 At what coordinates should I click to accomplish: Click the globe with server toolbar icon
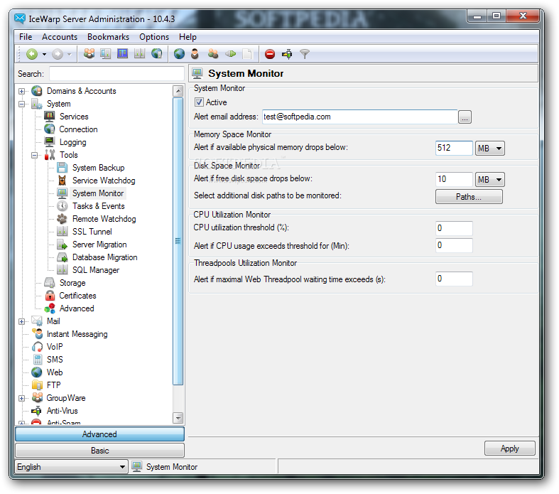point(156,54)
